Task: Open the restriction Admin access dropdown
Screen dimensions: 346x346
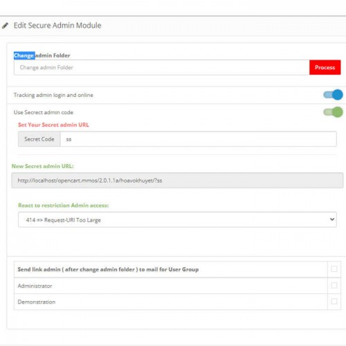Action: click(177, 219)
